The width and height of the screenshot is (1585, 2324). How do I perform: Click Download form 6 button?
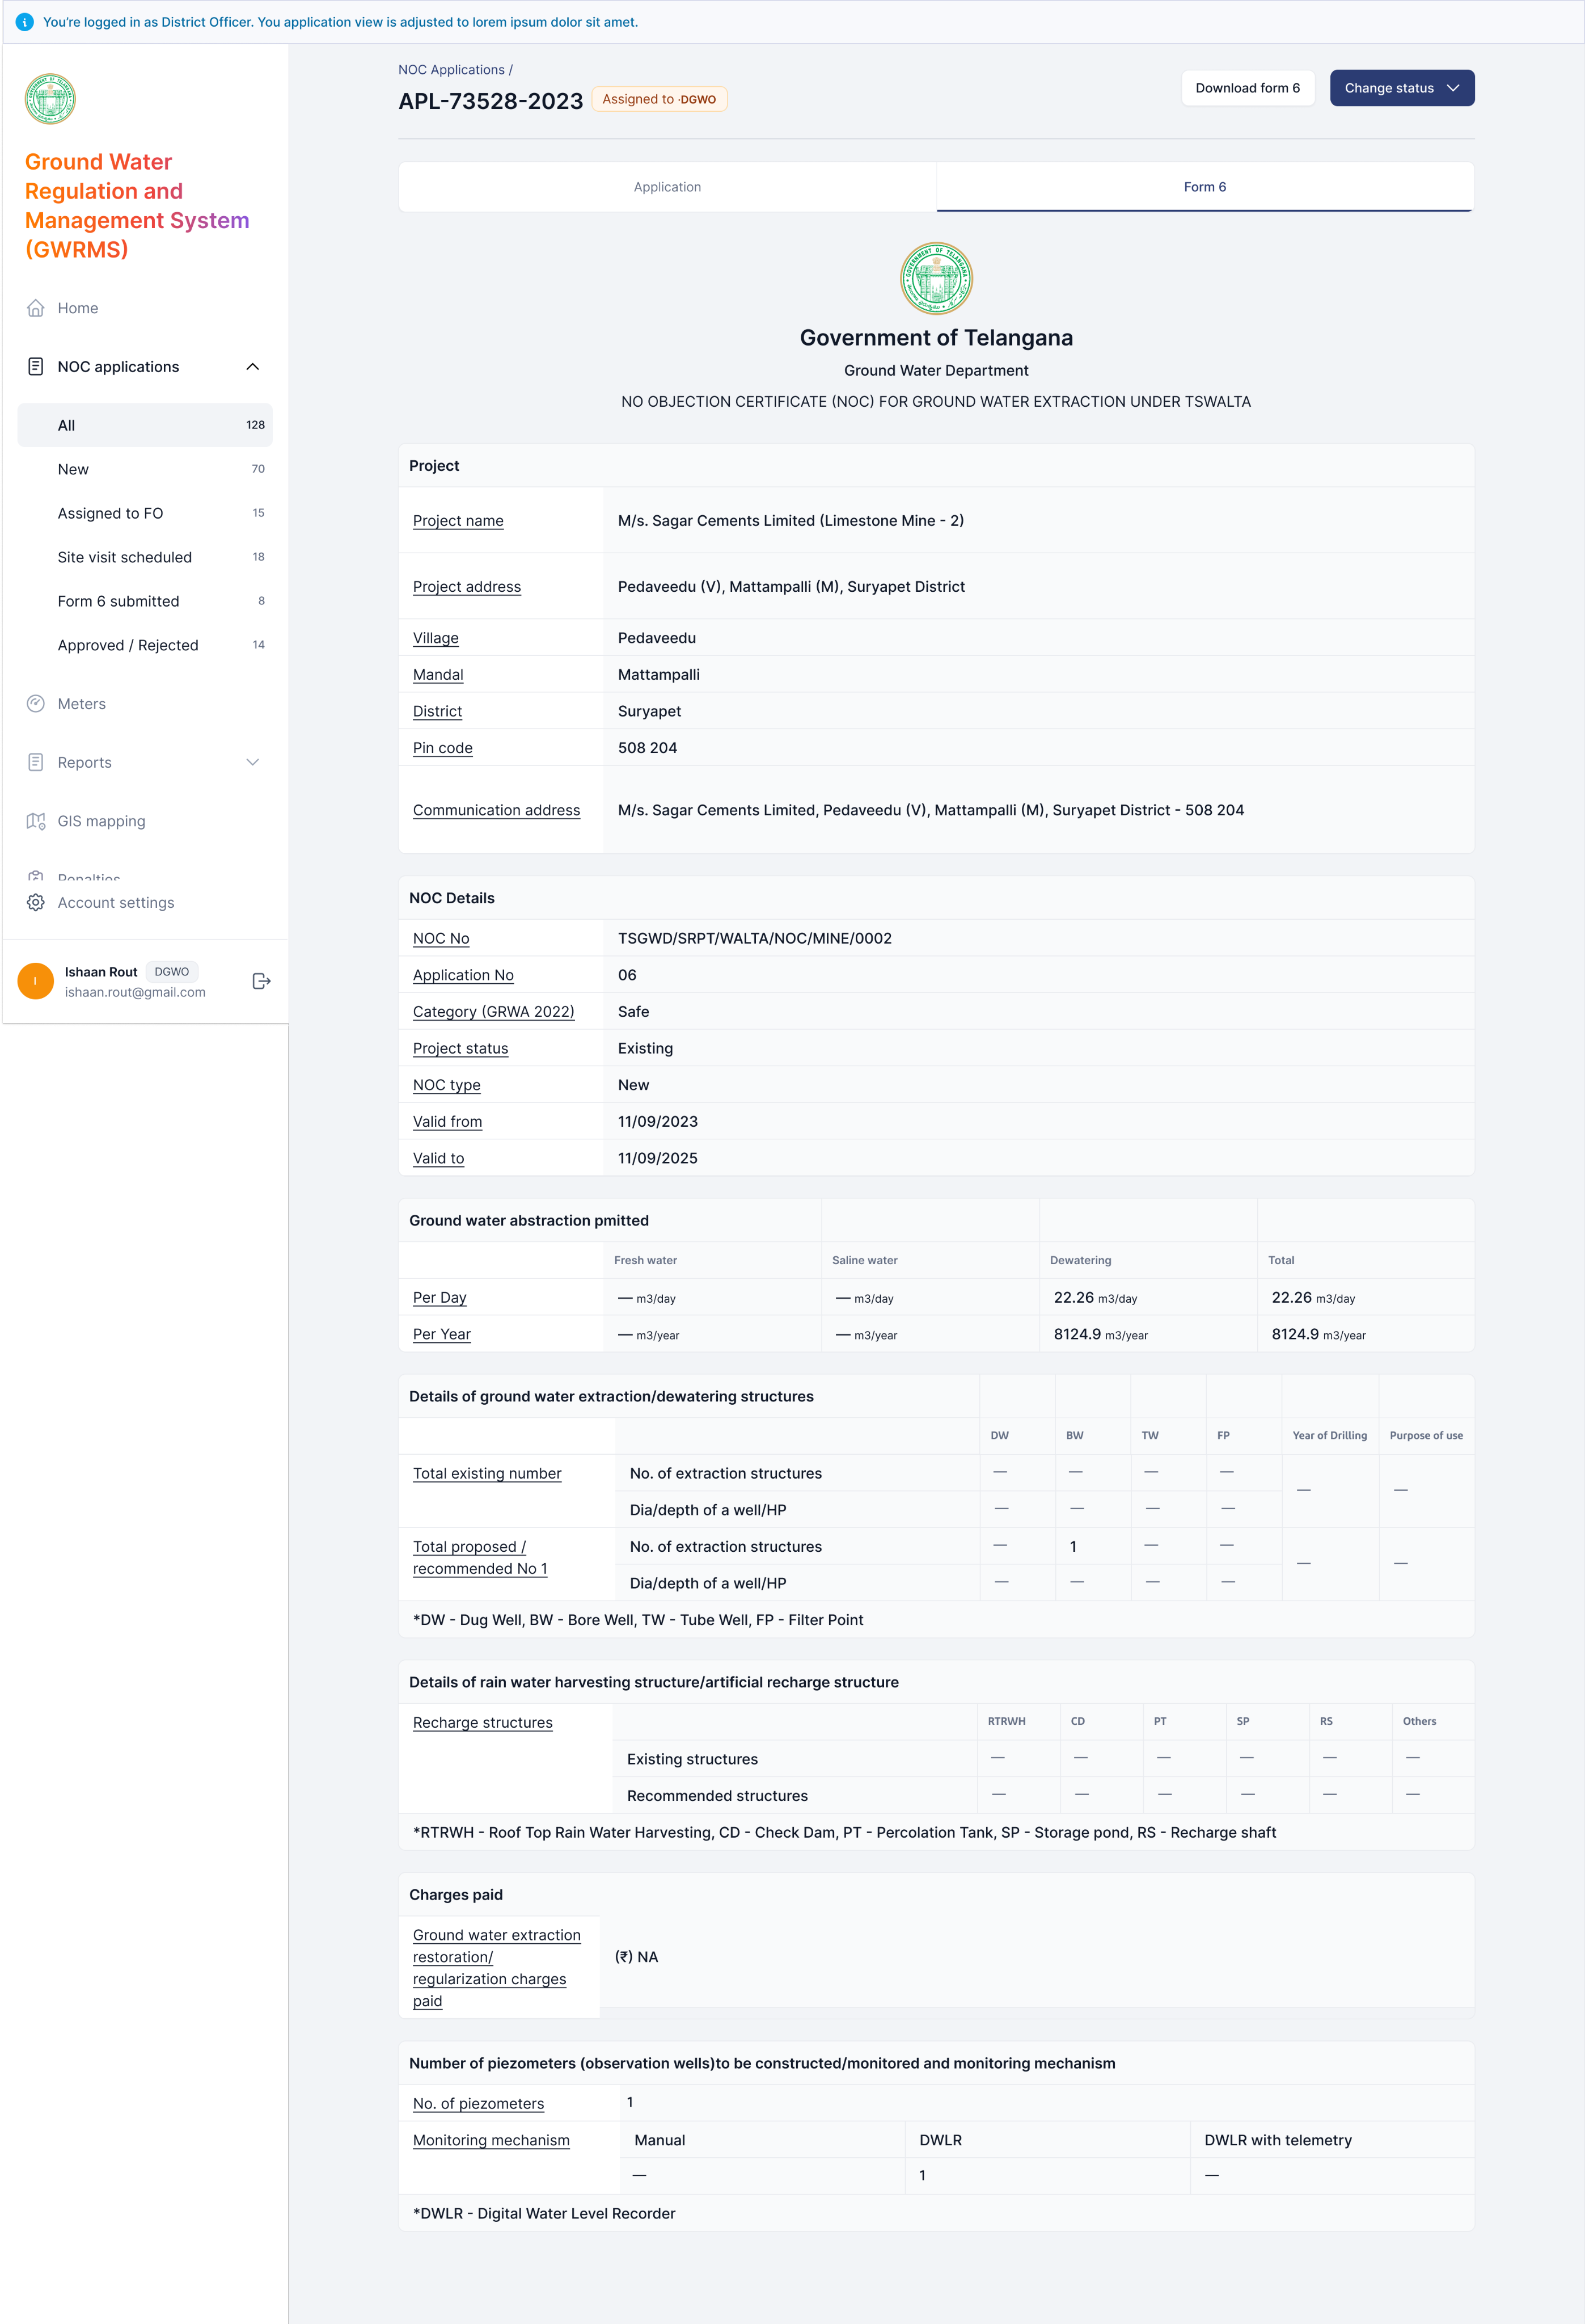(x=1246, y=88)
